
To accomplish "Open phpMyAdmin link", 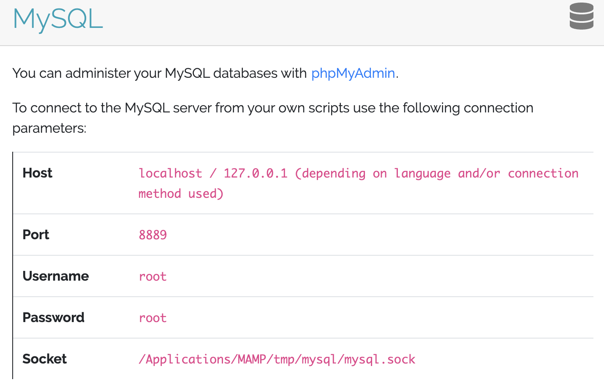I will (x=353, y=73).
